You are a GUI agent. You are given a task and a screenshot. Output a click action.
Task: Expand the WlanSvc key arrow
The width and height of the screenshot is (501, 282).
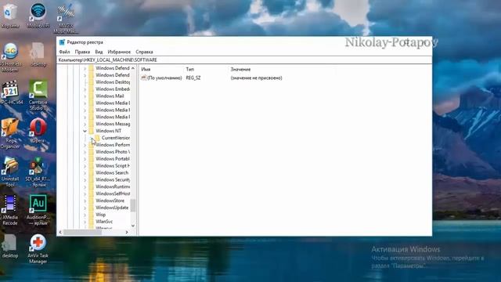click(x=85, y=222)
